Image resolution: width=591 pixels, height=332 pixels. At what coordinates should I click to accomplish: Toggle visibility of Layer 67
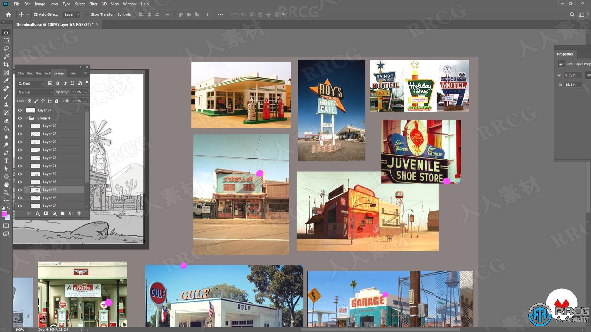click(x=20, y=190)
